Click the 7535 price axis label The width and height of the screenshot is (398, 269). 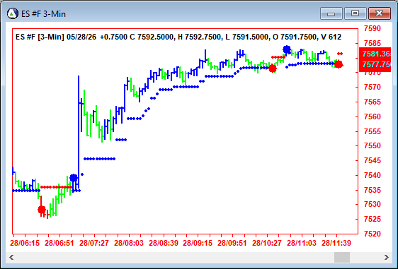(373, 190)
